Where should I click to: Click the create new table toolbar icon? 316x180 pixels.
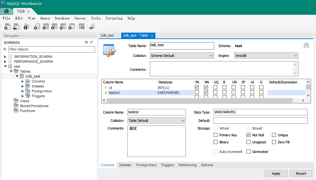click(x=46, y=26)
